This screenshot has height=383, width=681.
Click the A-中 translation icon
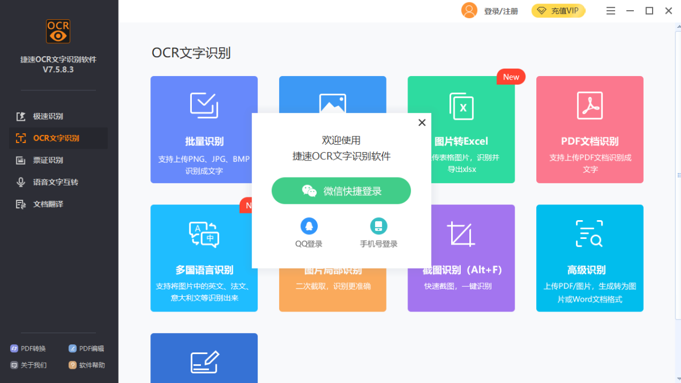point(204,234)
